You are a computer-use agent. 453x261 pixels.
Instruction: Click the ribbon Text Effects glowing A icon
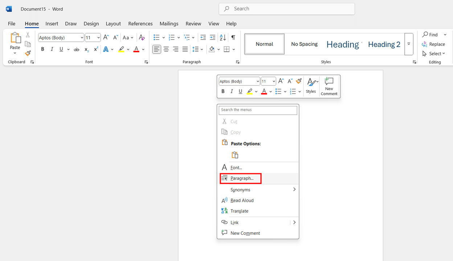(x=106, y=49)
